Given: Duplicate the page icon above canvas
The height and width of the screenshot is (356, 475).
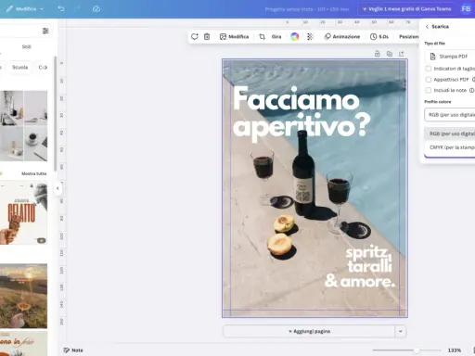Looking at the screenshot, I should [390, 54].
